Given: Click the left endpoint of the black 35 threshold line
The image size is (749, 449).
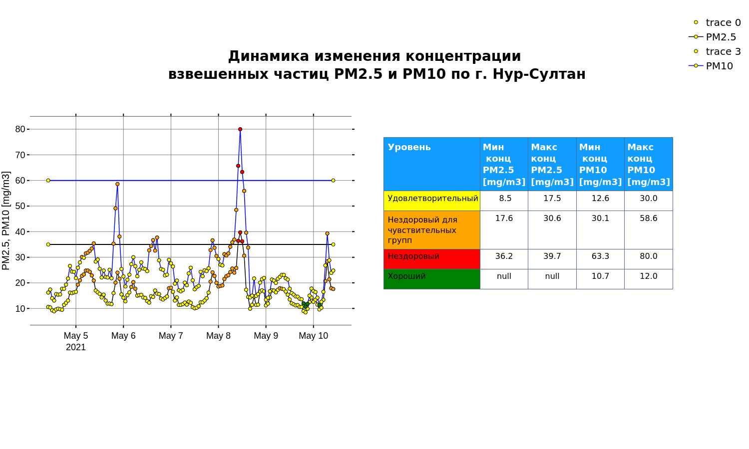Looking at the screenshot, I should point(48,244).
